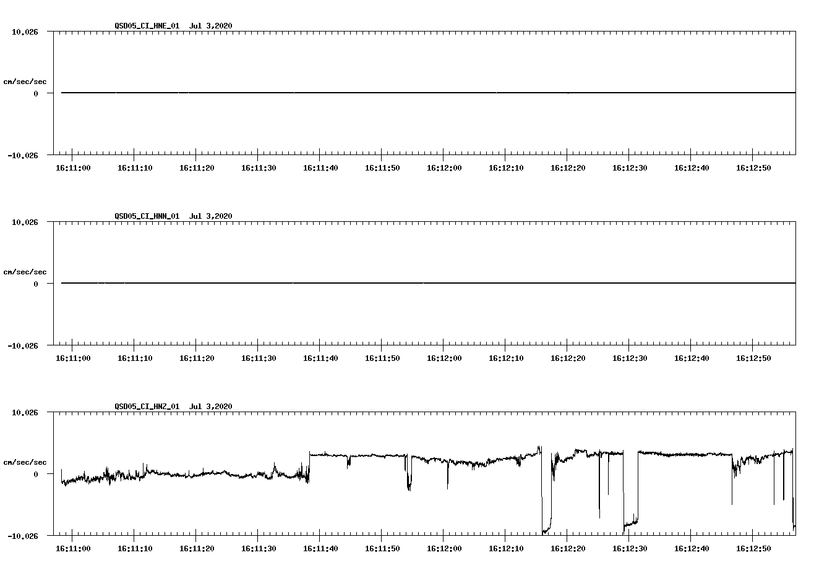840x571 pixels.
Task: Click the QSD05_CI_HNN_01 Jul 3,2020 title
Action: pyautogui.click(x=173, y=216)
